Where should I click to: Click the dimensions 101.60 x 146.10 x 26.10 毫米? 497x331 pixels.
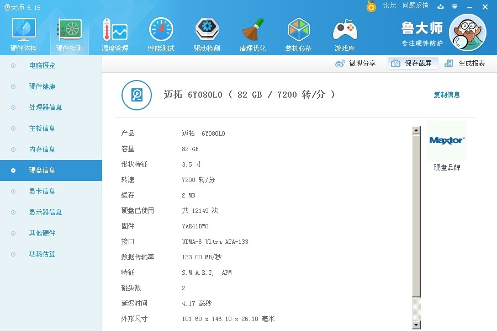coord(228,319)
